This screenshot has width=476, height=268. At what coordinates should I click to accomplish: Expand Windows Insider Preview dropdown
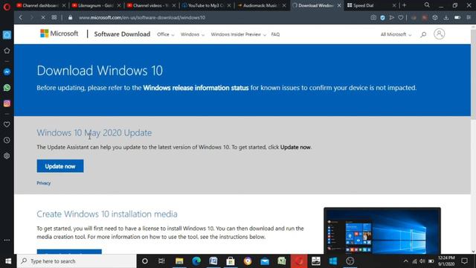238,34
